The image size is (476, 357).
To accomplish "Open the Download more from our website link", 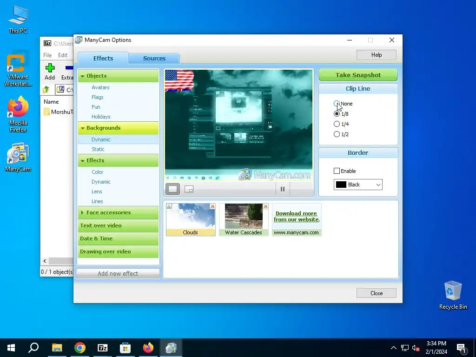I will click(x=297, y=217).
